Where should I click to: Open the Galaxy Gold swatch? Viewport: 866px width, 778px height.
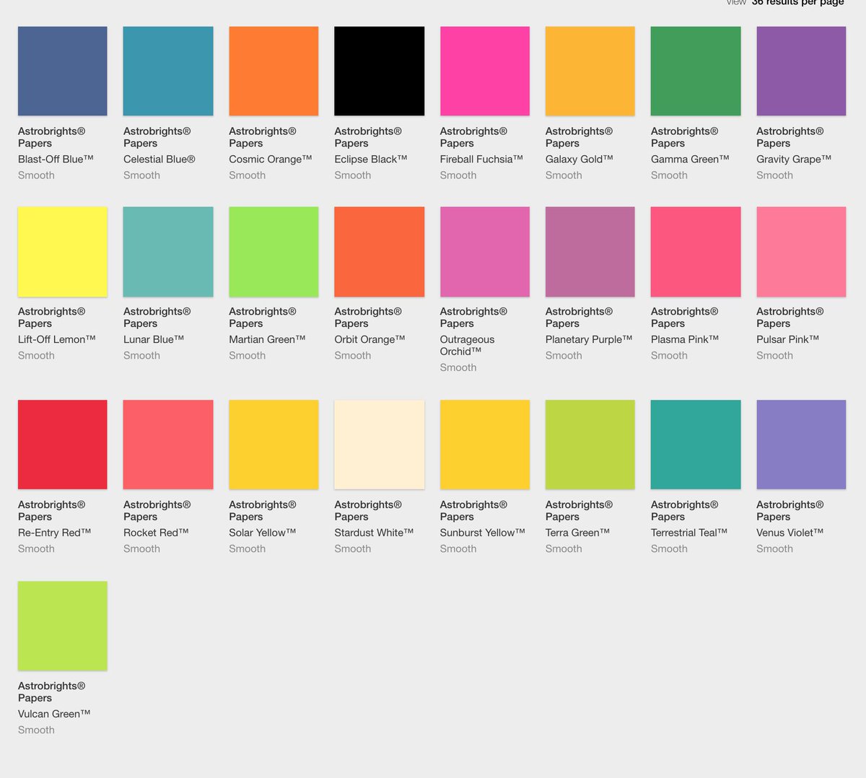[590, 71]
